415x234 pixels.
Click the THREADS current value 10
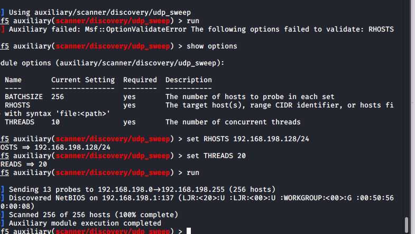[56, 122]
